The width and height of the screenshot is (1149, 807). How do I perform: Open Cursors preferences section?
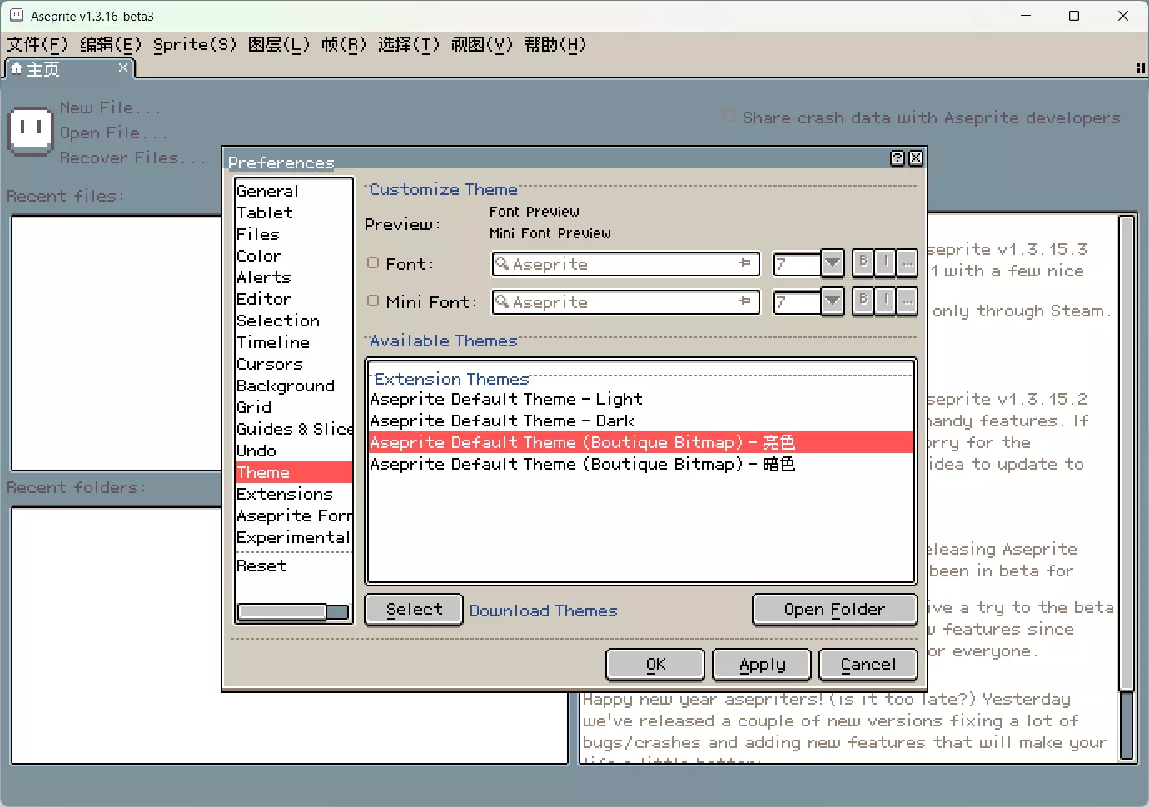(294, 364)
